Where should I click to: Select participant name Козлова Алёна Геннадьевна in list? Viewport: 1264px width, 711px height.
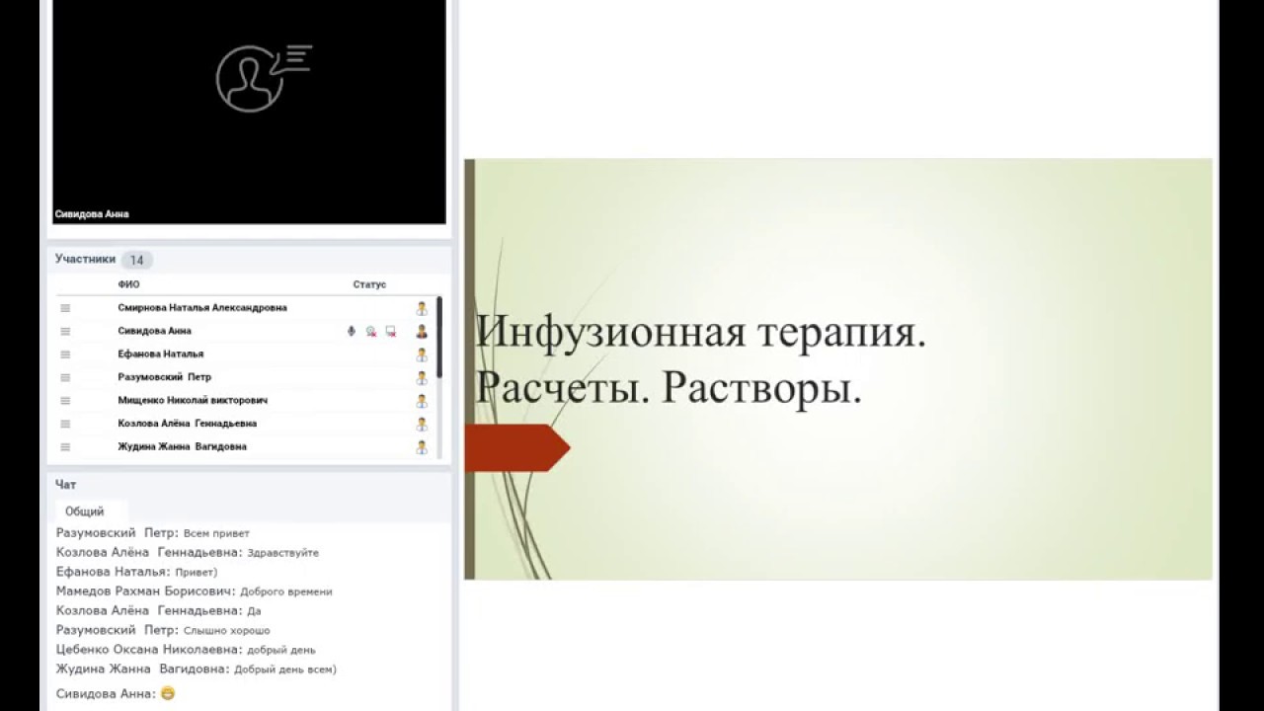[x=188, y=424]
